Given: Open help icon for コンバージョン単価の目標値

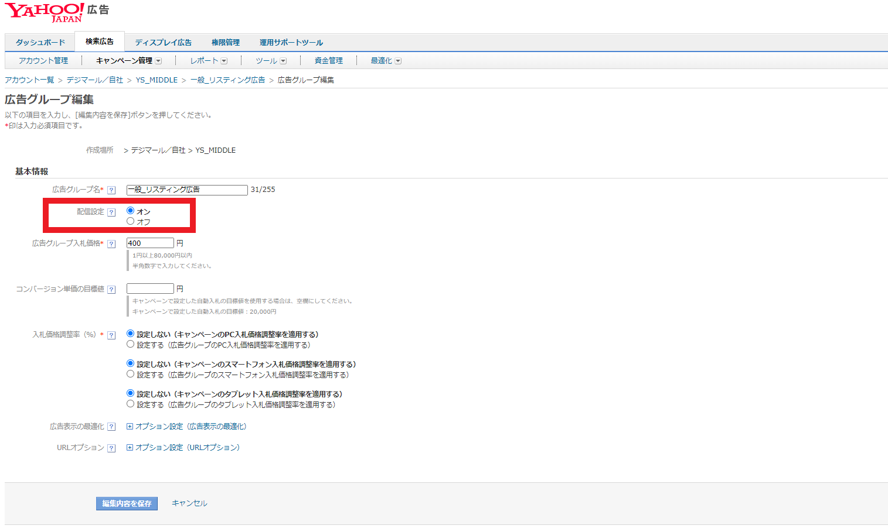Looking at the screenshot, I should 111,290.
